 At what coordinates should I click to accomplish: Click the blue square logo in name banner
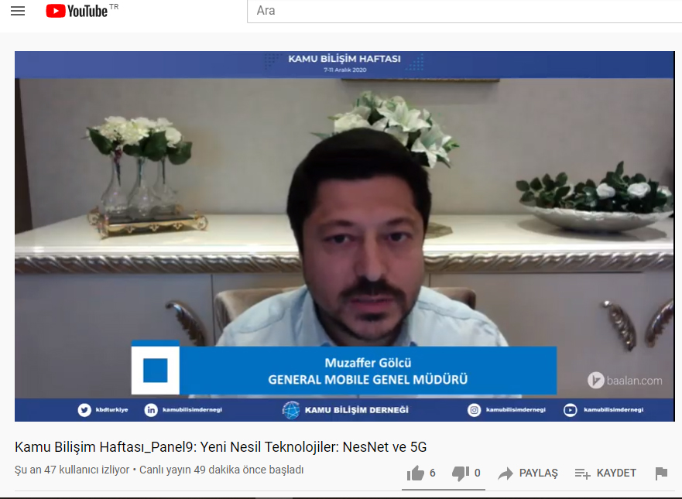click(155, 370)
